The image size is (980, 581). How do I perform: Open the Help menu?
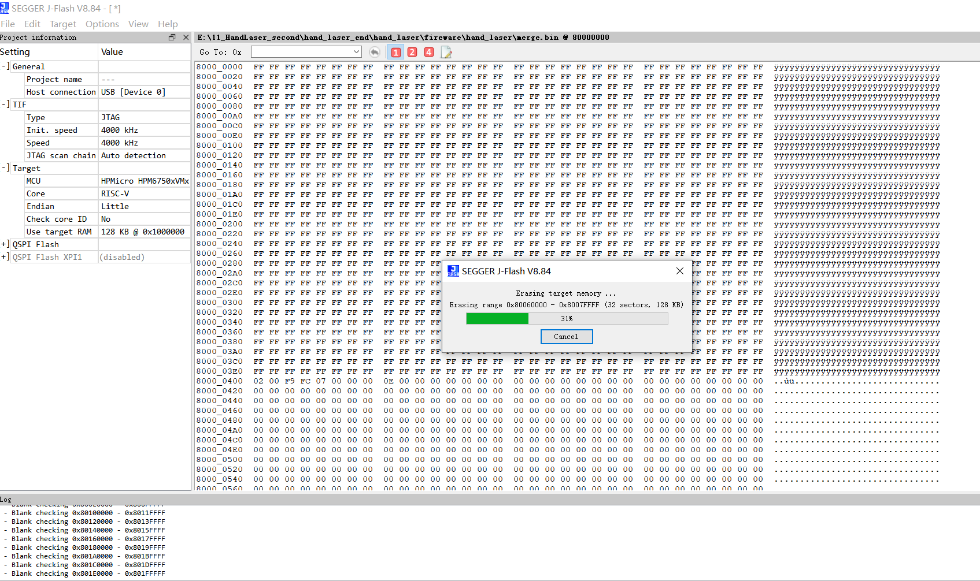(x=168, y=24)
